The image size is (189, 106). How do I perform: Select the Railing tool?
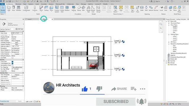74,9
